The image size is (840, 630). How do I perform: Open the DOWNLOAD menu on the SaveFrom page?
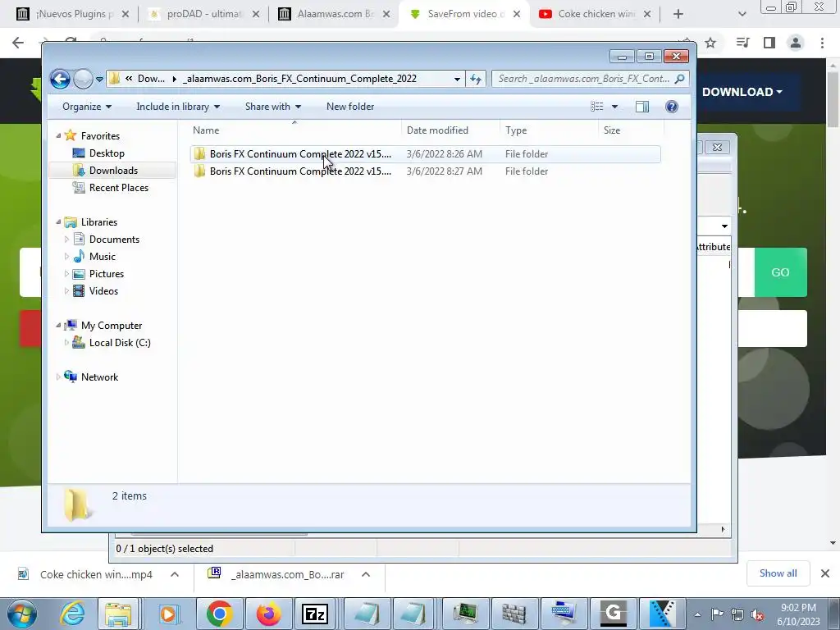pos(742,92)
